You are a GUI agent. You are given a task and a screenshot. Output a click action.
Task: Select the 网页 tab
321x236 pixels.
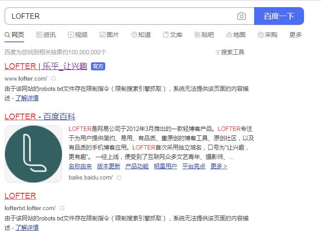pyautogui.click(x=14, y=35)
